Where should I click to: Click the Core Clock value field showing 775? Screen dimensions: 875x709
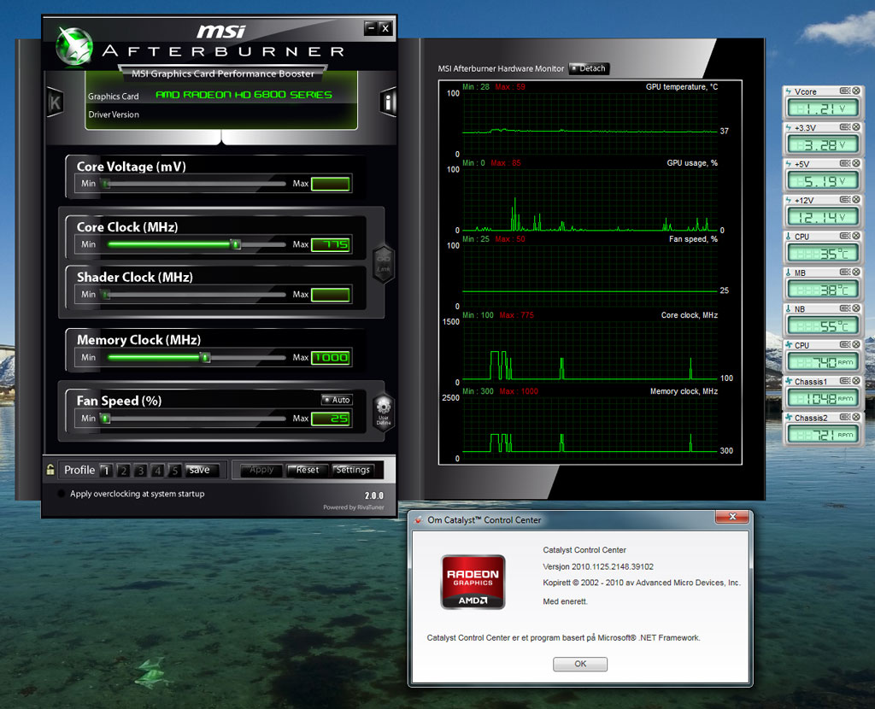[x=331, y=244]
